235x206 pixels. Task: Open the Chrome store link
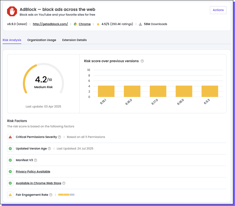click(85, 24)
